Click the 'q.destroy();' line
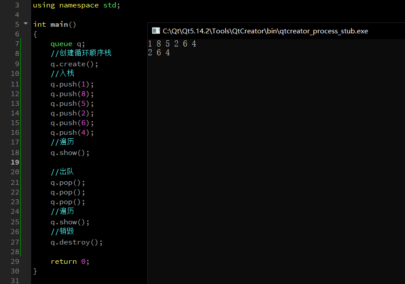This screenshot has width=405, height=284. [76, 242]
